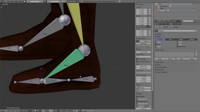200x112 pixels.
Task: Open the Pose Mode selector dropdown
Action: coord(27,111)
